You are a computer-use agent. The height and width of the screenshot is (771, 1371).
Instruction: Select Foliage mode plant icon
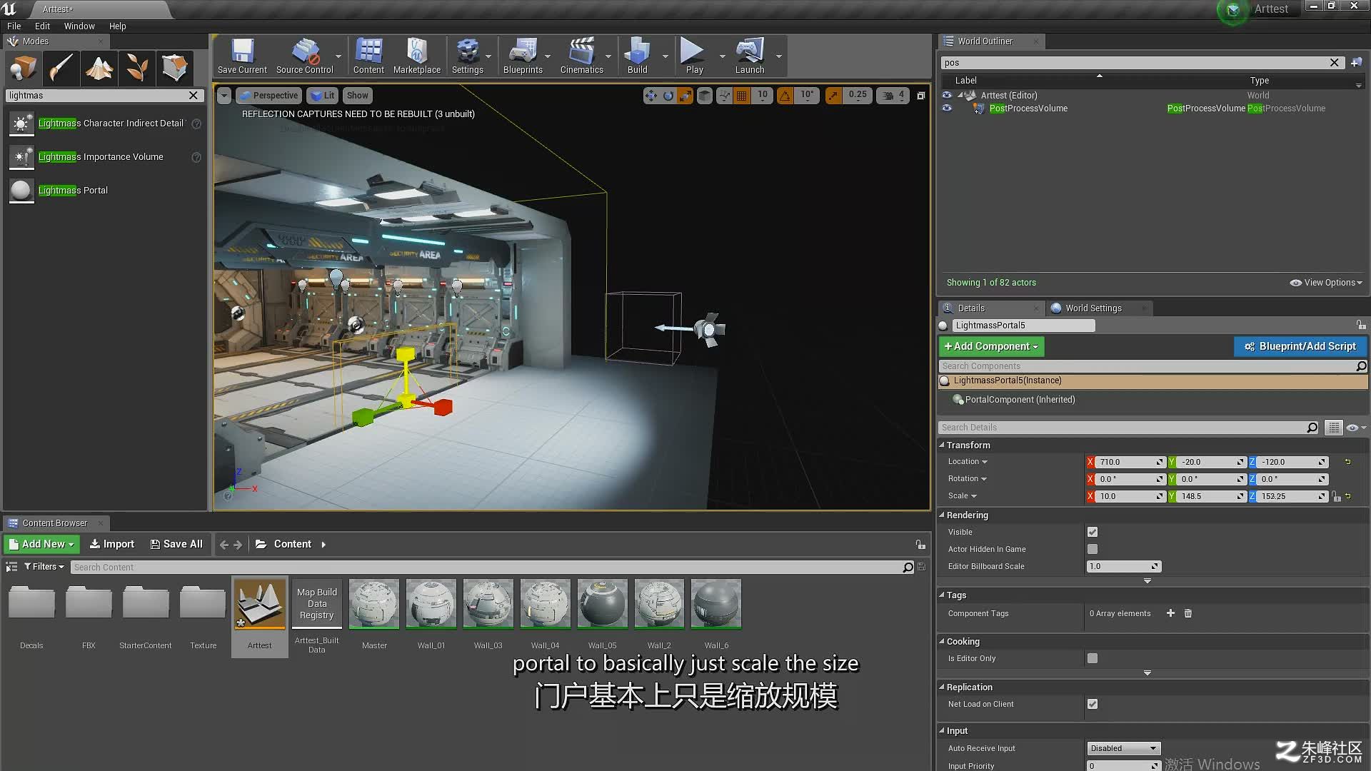click(x=137, y=69)
